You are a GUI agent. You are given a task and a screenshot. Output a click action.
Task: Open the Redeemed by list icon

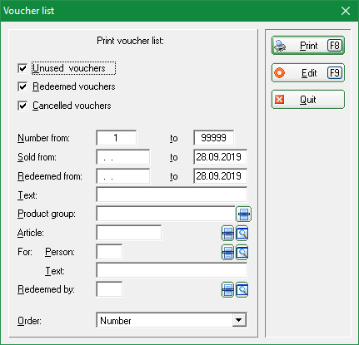pyautogui.click(x=227, y=290)
